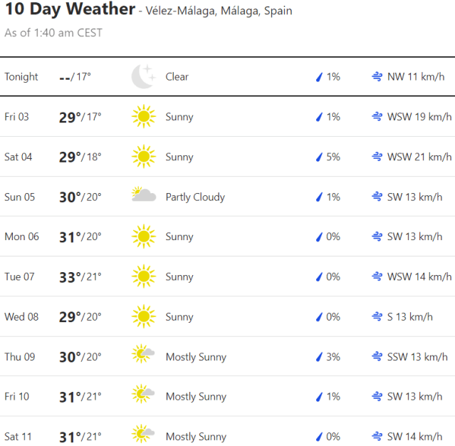
Task: Click the 33° high temperature on Tue 07
Action: tap(70, 276)
